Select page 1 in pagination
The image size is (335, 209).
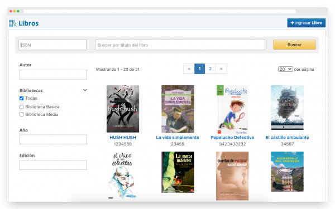point(199,69)
